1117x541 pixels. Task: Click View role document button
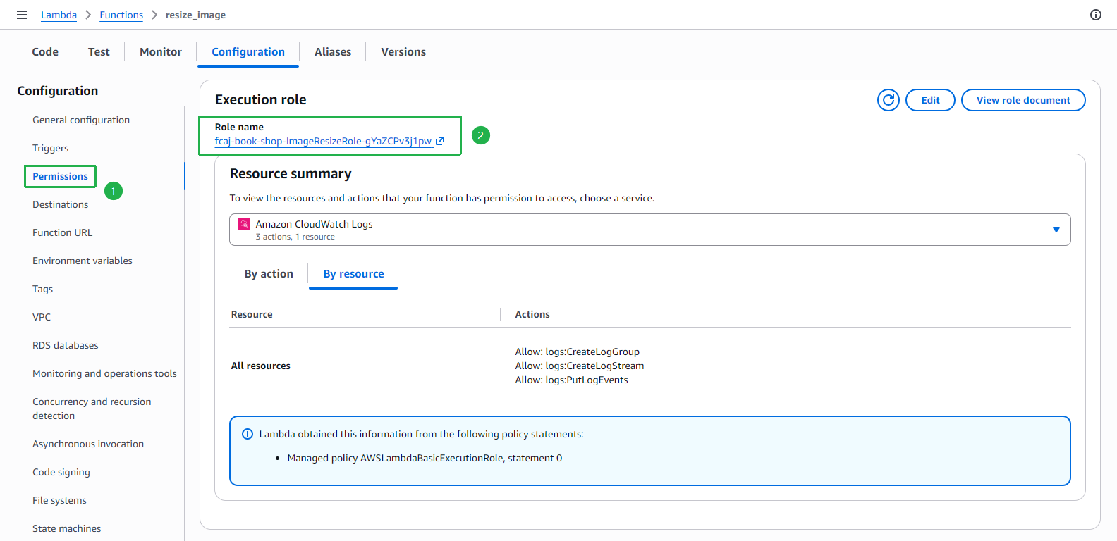[1023, 100]
